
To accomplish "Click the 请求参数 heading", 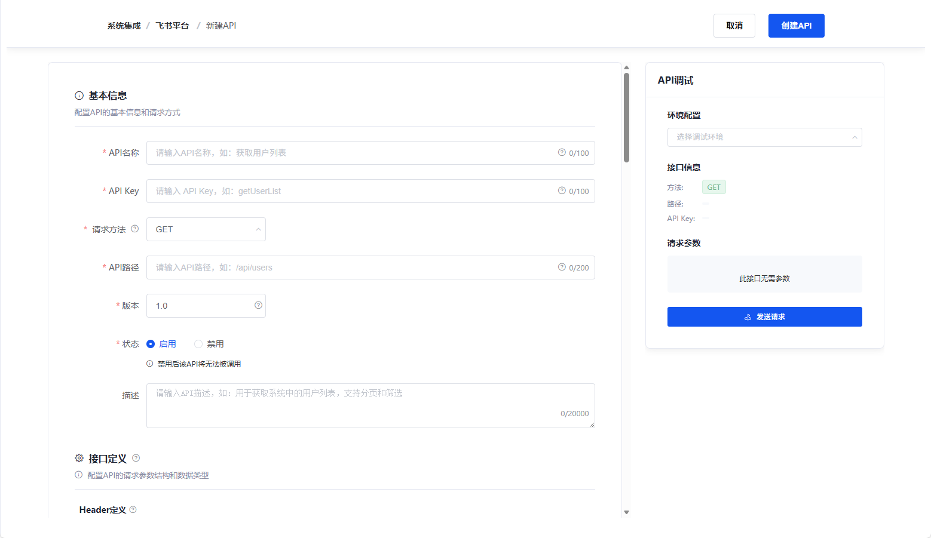I will point(684,243).
